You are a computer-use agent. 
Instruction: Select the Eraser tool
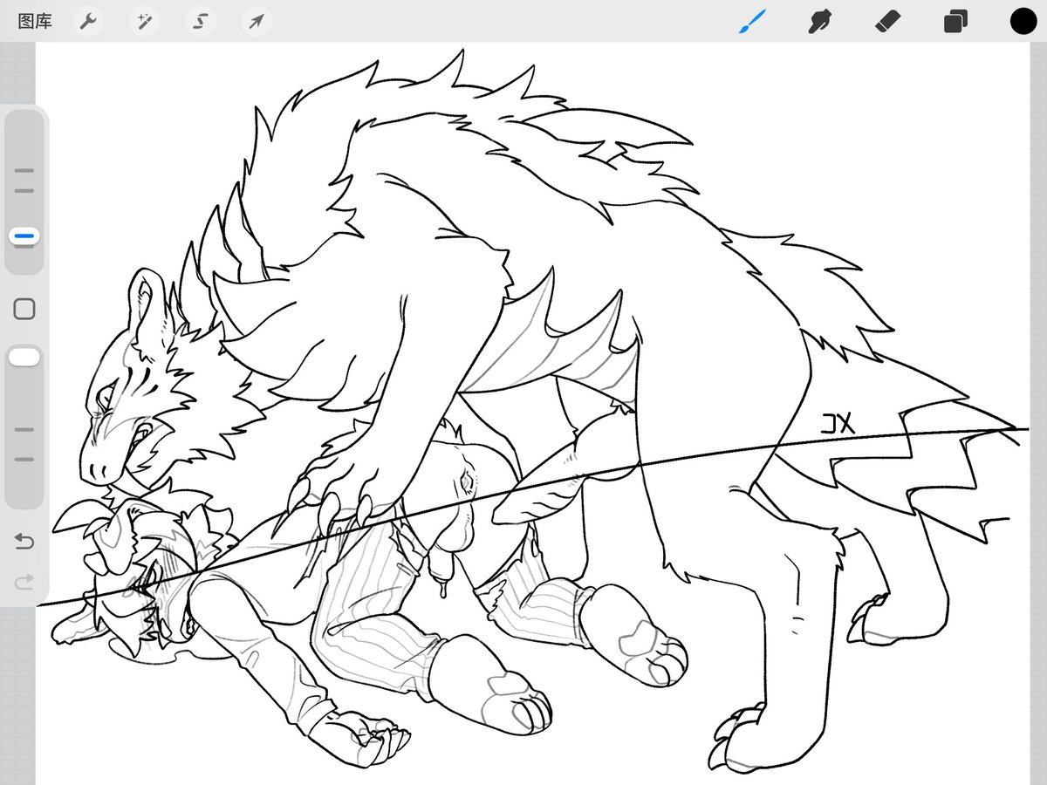[887, 21]
